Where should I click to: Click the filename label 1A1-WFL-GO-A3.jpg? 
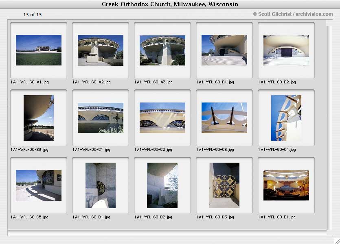pyautogui.click(x=154, y=82)
